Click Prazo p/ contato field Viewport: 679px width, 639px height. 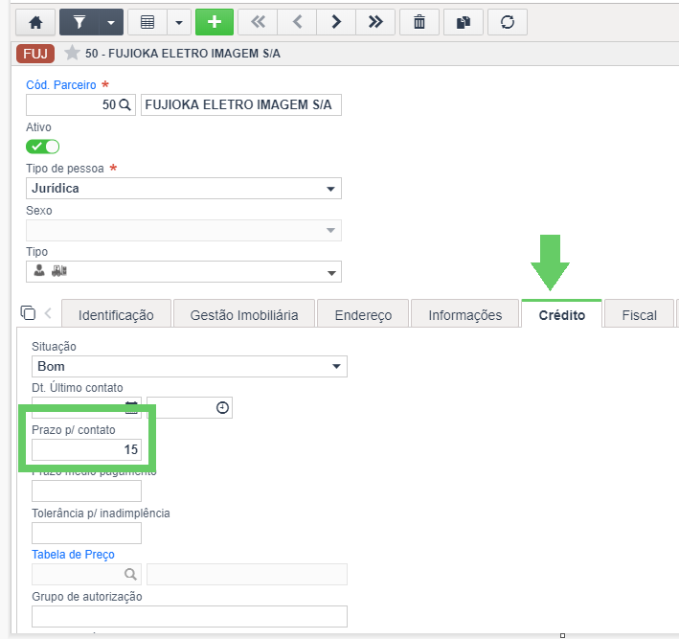[86, 449]
